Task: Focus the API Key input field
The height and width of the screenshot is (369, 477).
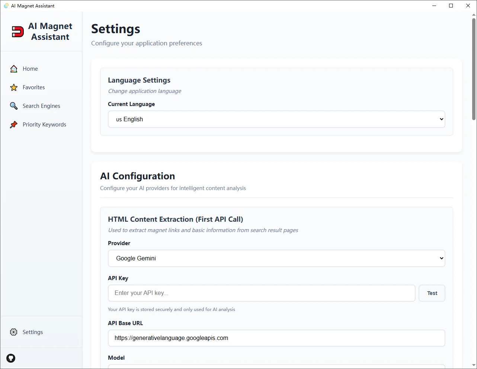Action: pos(261,293)
